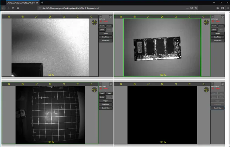Collapse the side panel of the noisy image tile
This screenshot has height=147, width=230.
click(100, 17)
